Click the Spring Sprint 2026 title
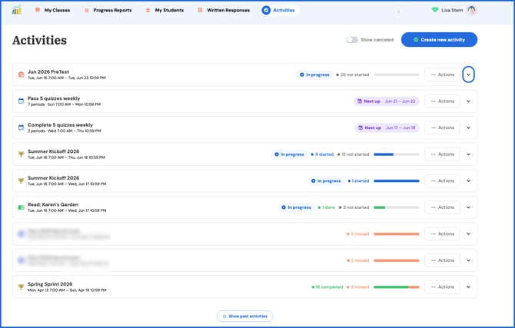515x328 pixels. (50, 284)
